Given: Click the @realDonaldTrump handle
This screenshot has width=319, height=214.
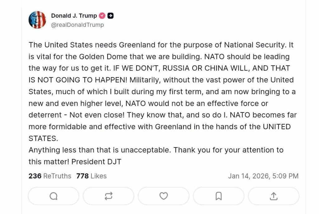Looking at the screenshot, I should point(77,25).
